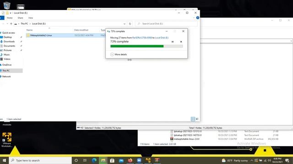Open the weather widget showing Partly sunny
This screenshot has height=164, width=293.
(235, 160)
